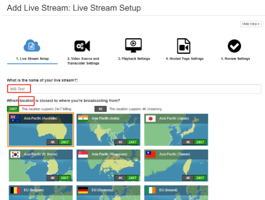Screen dimensions: 265x200
Task: Click the Hosted Page Settings file icon
Action: point(184,46)
